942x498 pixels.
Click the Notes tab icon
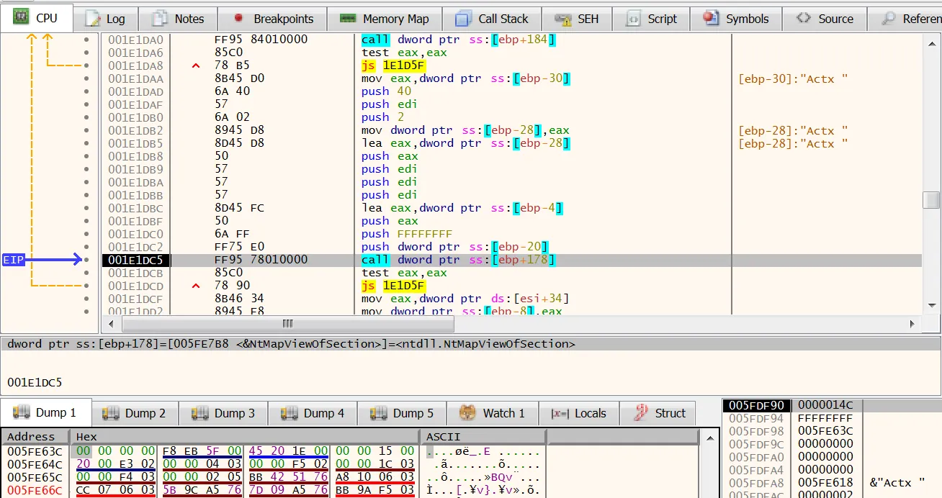click(161, 19)
